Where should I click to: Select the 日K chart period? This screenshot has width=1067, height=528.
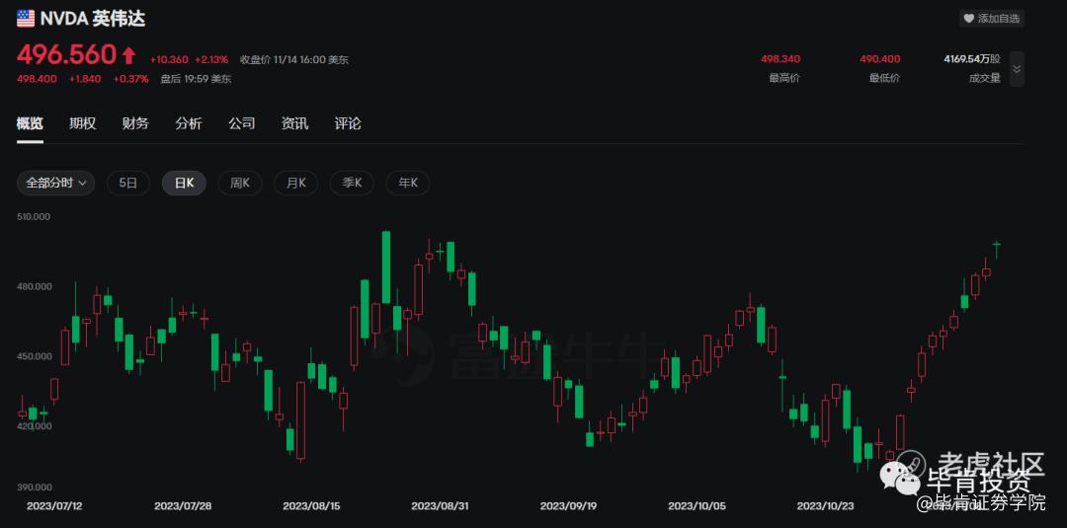click(184, 183)
